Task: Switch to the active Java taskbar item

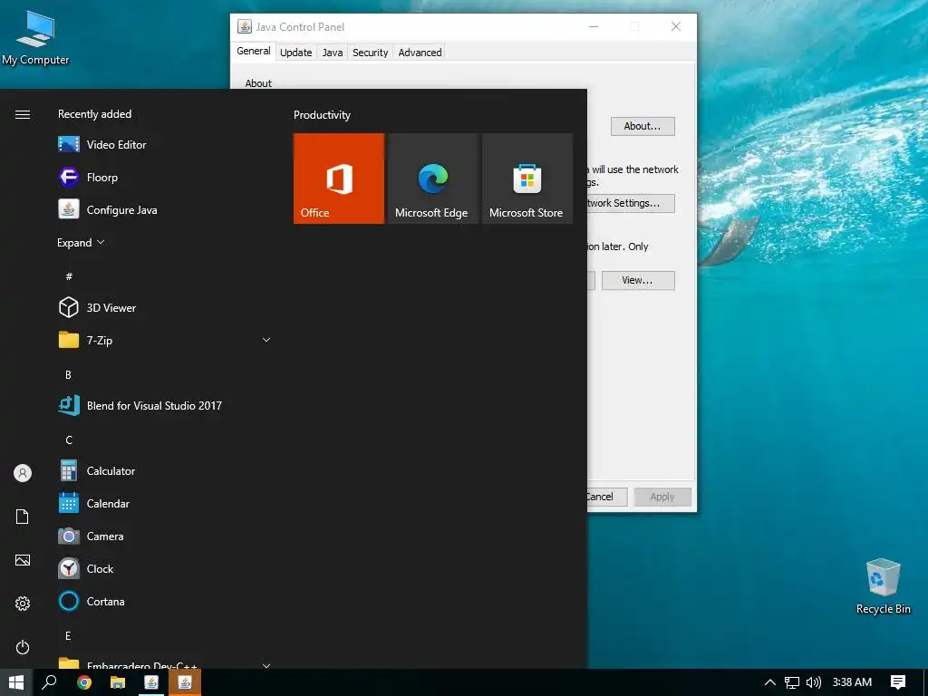Action: [x=185, y=682]
